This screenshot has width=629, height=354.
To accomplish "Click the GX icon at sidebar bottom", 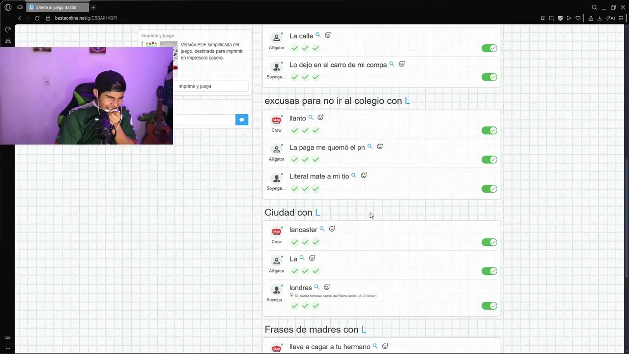I will click(8, 338).
